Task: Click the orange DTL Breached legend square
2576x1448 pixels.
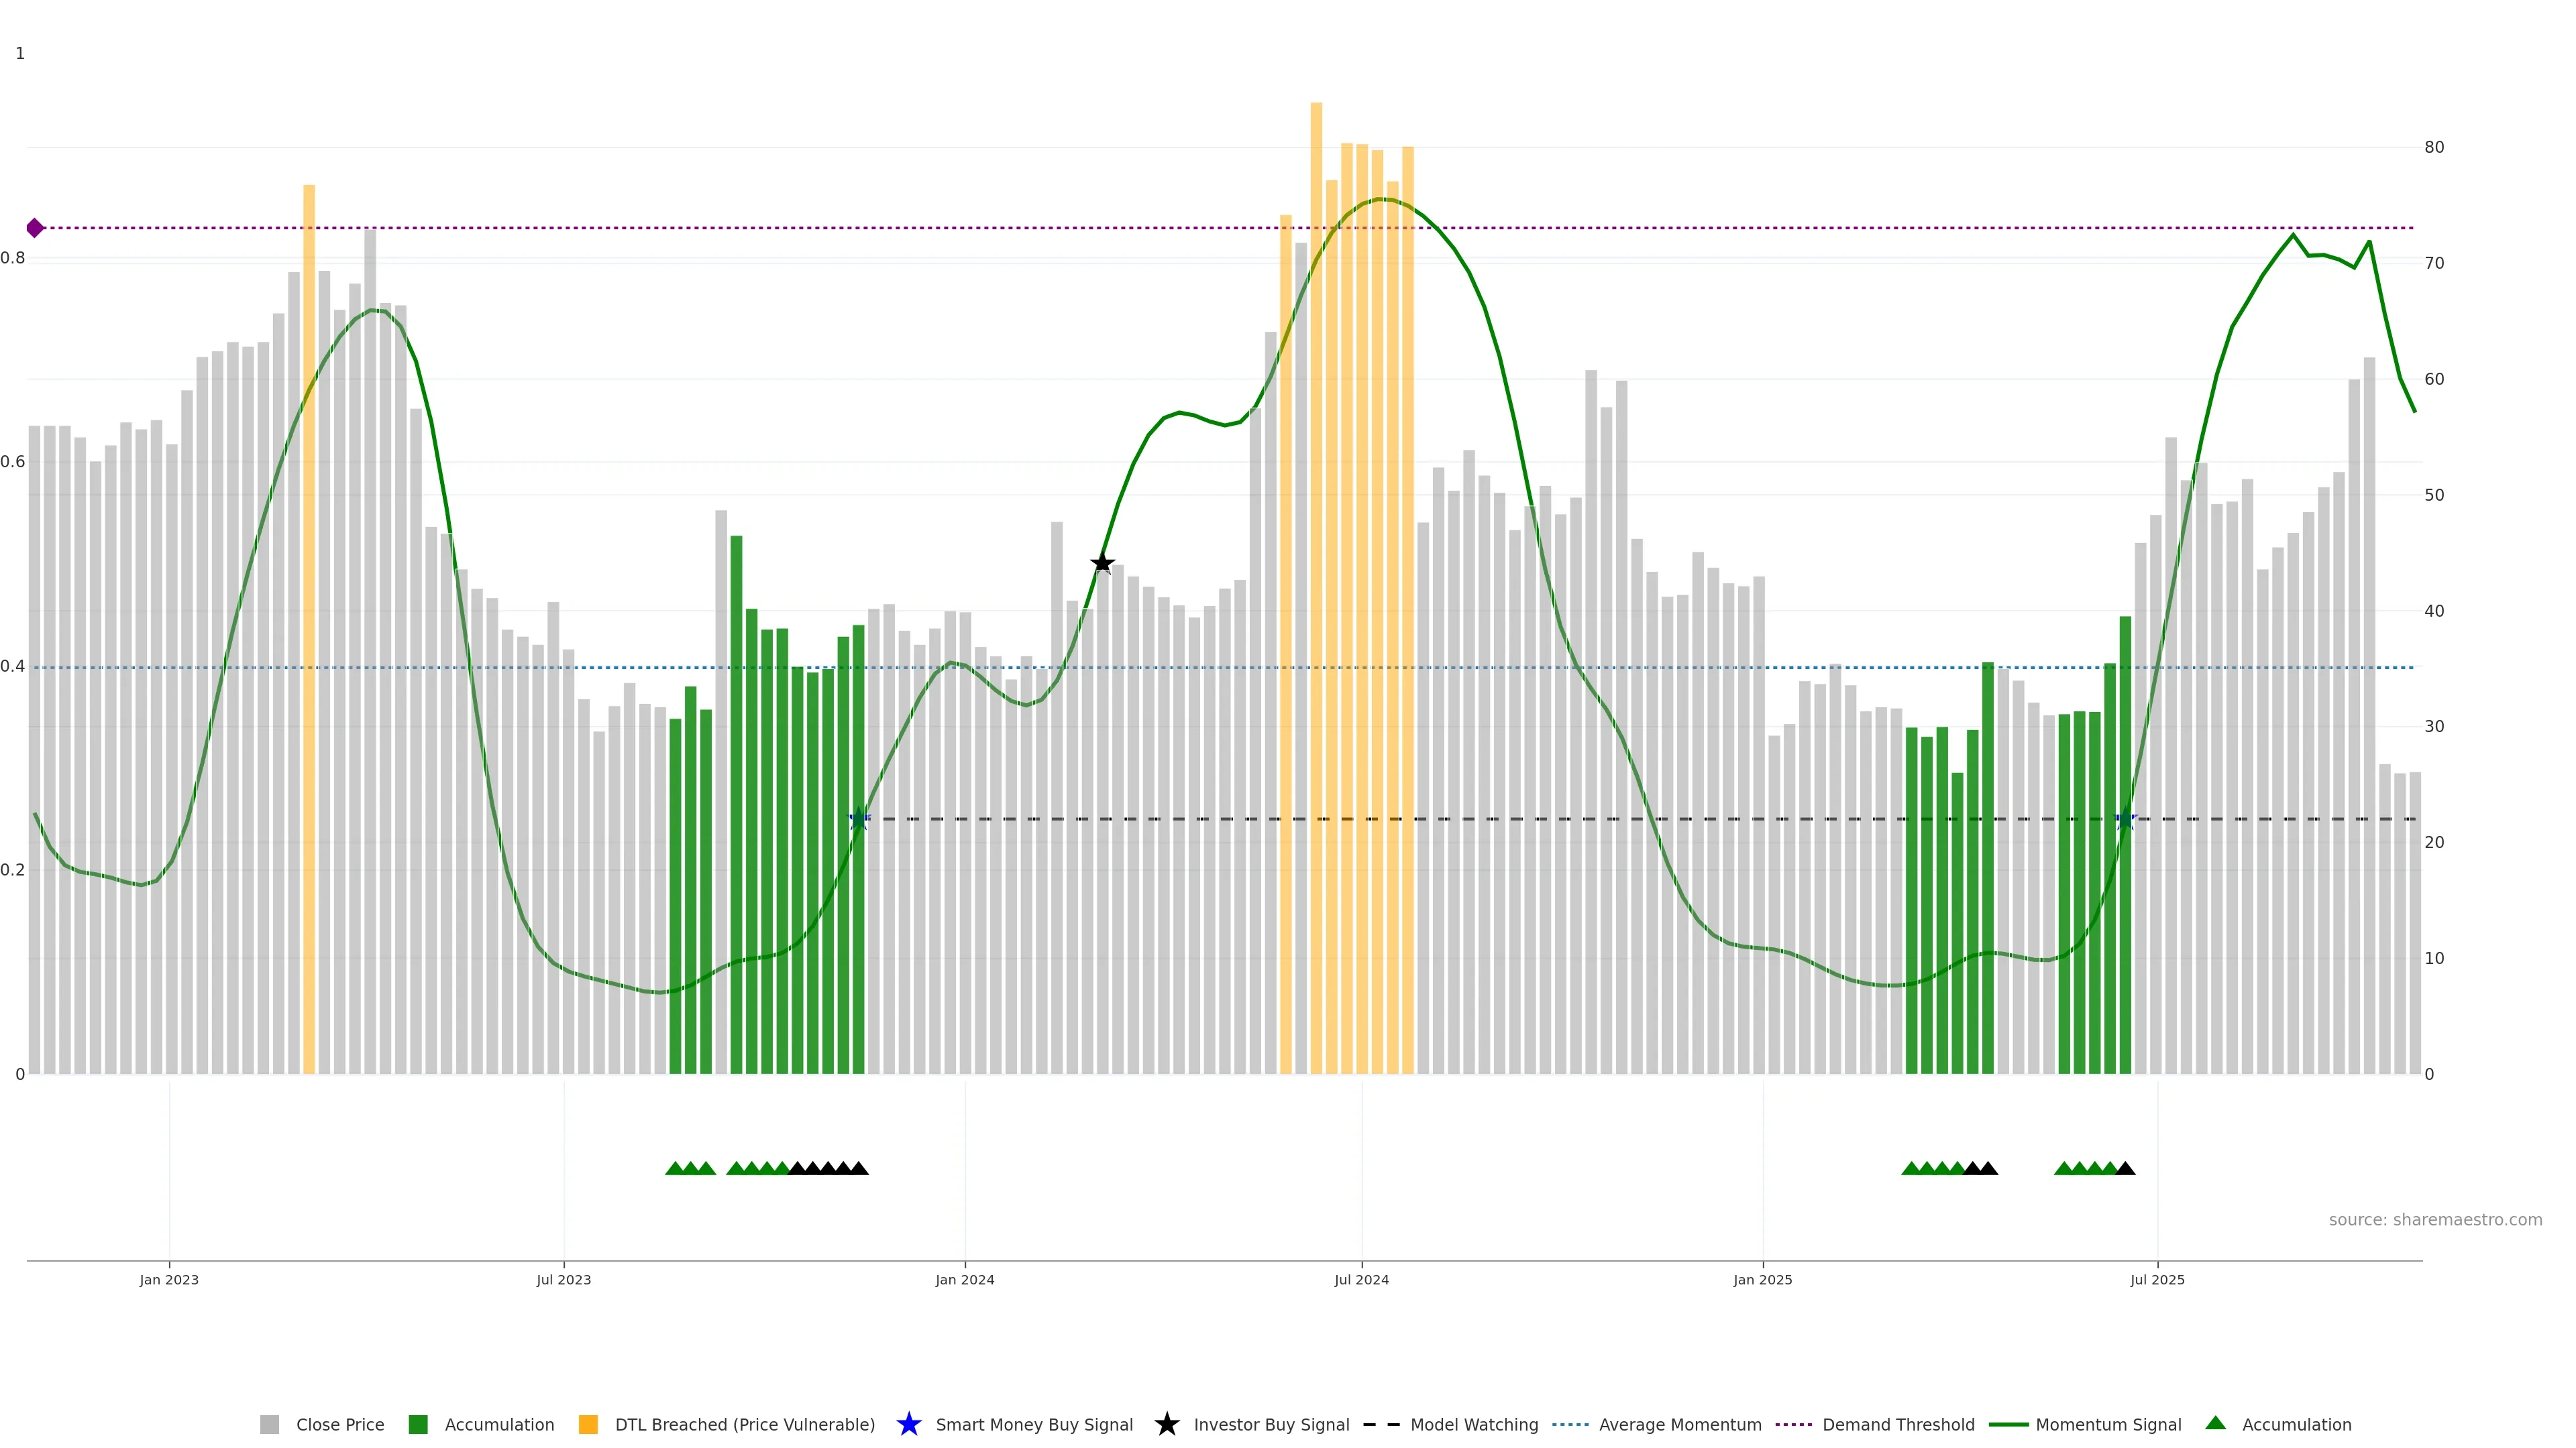Action: click(588, 1424)
